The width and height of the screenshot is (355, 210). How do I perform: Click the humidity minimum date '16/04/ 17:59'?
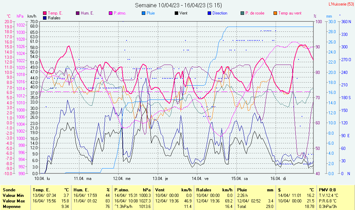(85, 195)
